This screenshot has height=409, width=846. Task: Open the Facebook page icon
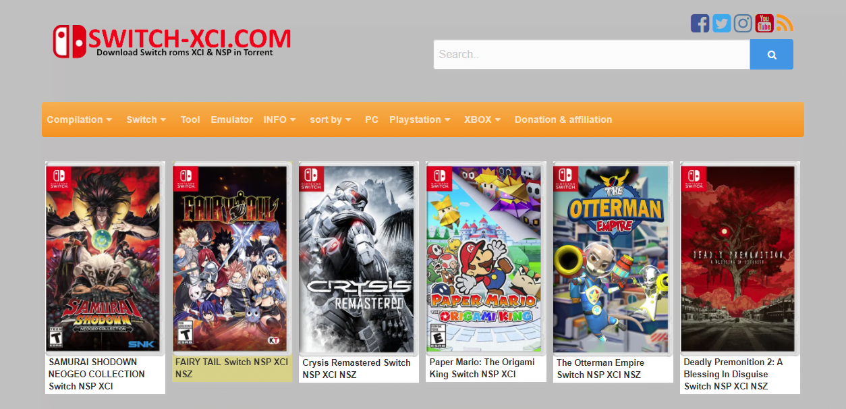coord(700,24)
